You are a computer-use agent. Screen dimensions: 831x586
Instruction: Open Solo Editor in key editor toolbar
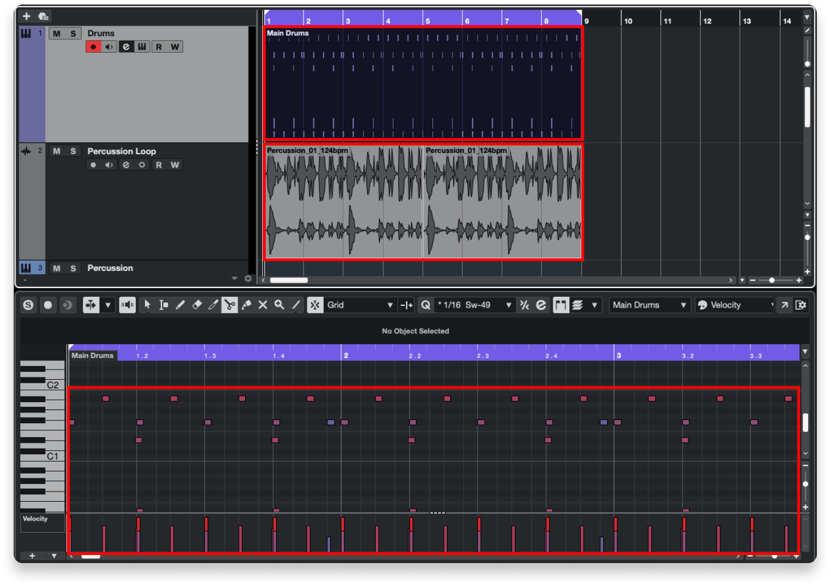click(28, 305)
